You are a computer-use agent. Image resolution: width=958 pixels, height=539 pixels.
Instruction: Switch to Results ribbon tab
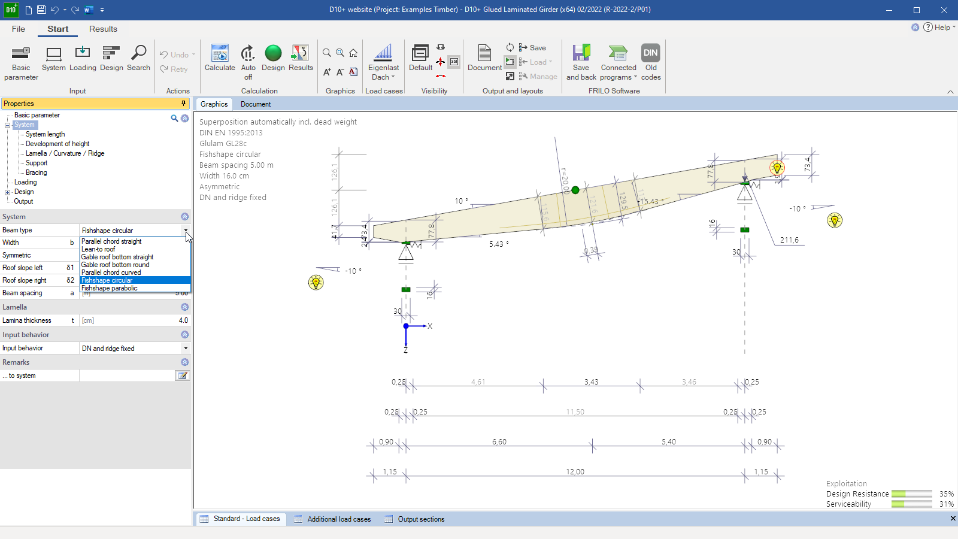(x=103, y=29)
